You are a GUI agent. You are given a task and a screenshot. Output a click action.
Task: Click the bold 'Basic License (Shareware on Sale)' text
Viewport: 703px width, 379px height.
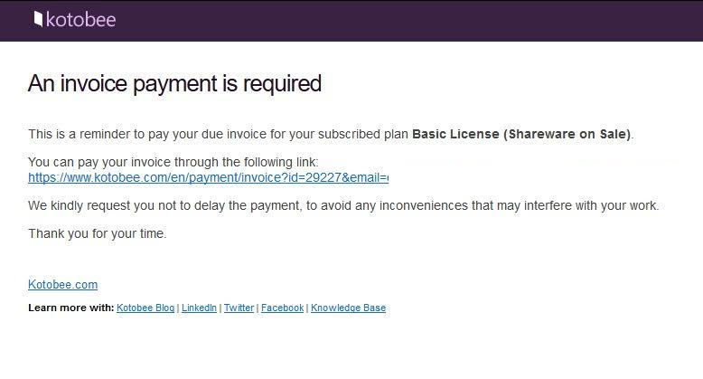(521, 134)
